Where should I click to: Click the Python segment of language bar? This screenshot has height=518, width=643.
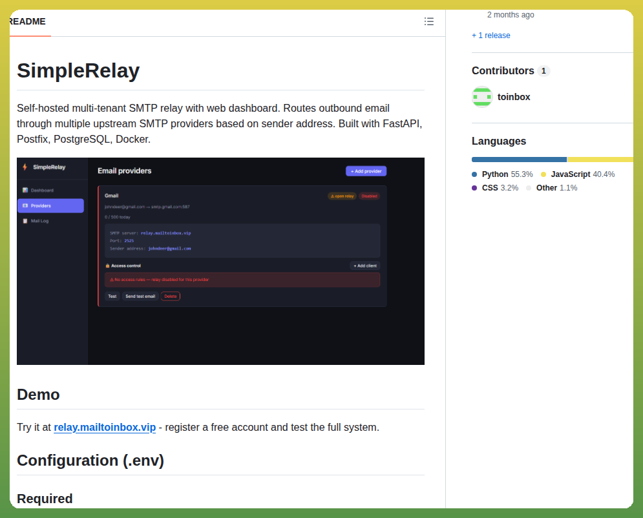[x=519, y=160]
